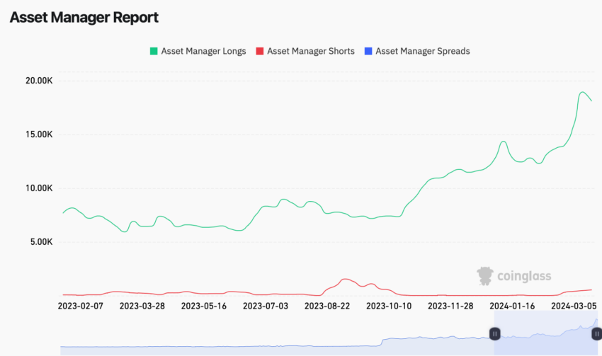Click the 20.00K y-axis label
Viewport: 602px width, 356px height.
pos(39,81)
